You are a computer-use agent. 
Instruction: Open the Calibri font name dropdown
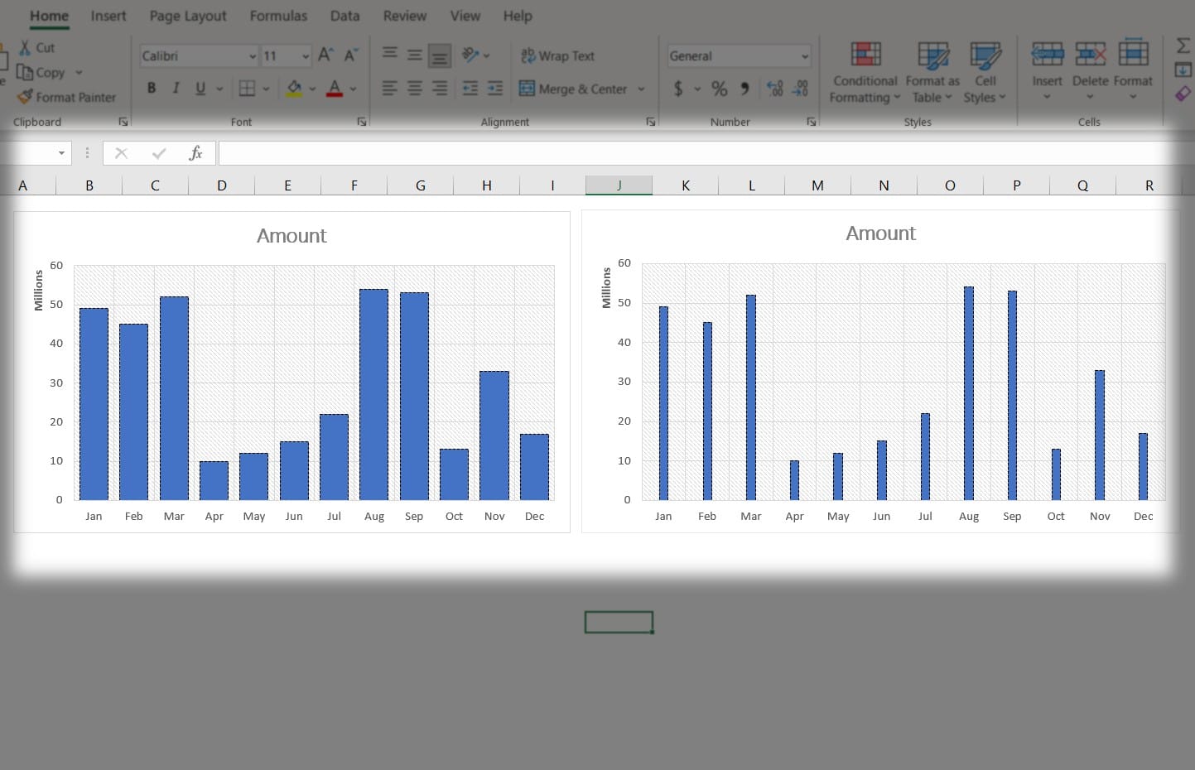[253, 56]
